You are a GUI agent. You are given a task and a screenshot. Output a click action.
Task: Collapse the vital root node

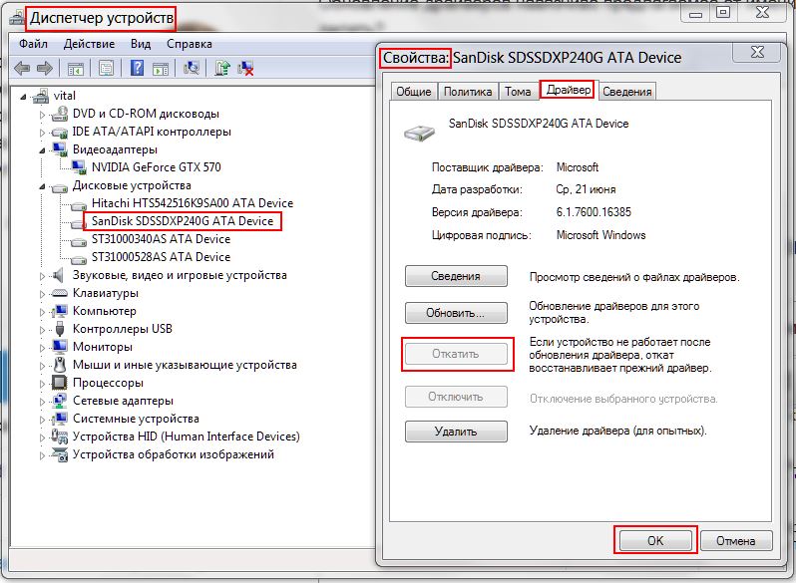click(x=23, y=97)
